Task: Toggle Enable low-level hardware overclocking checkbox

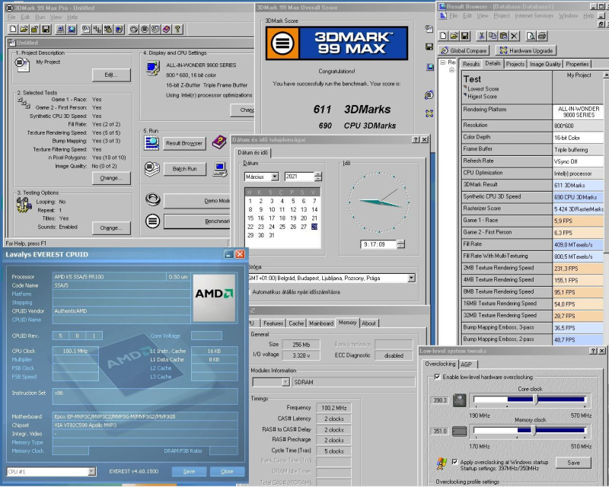Action: click(x=437, y=377)
